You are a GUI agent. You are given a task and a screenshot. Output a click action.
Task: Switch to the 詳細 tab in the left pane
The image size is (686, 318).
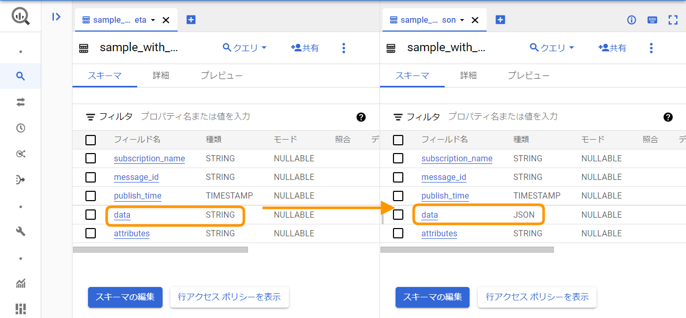click(161, 75)
